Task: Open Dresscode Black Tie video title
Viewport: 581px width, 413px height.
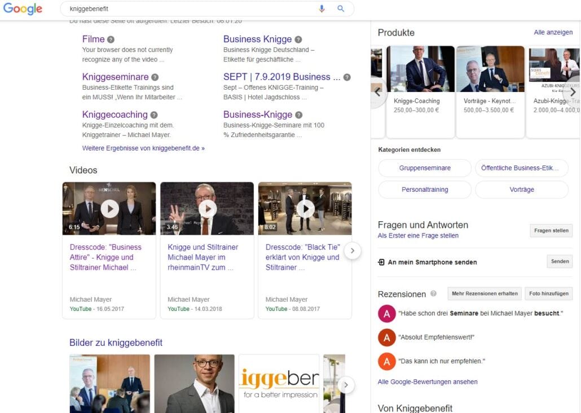Action: point(303,257)
